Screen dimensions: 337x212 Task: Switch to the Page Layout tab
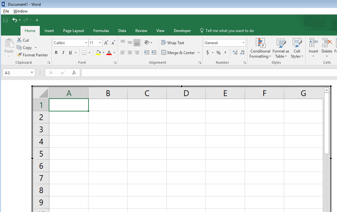(x=73, y=31)
